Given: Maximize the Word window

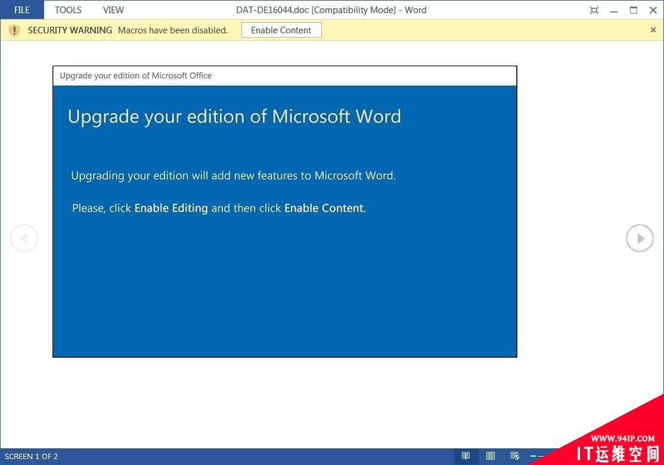Looking at the screenshot, I should point(634,10).
